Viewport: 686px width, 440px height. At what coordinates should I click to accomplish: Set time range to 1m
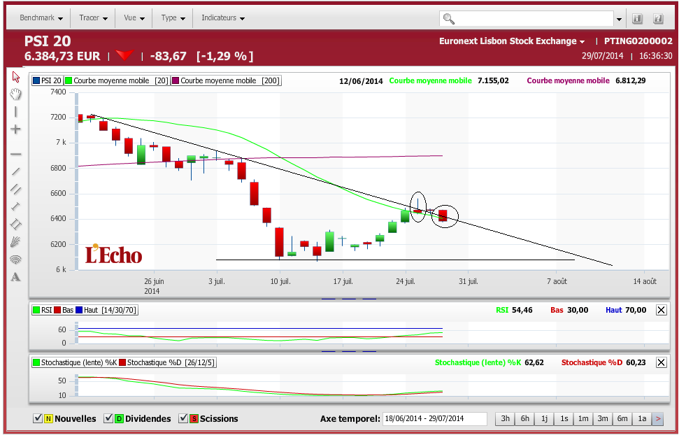[x=583, y=418]
